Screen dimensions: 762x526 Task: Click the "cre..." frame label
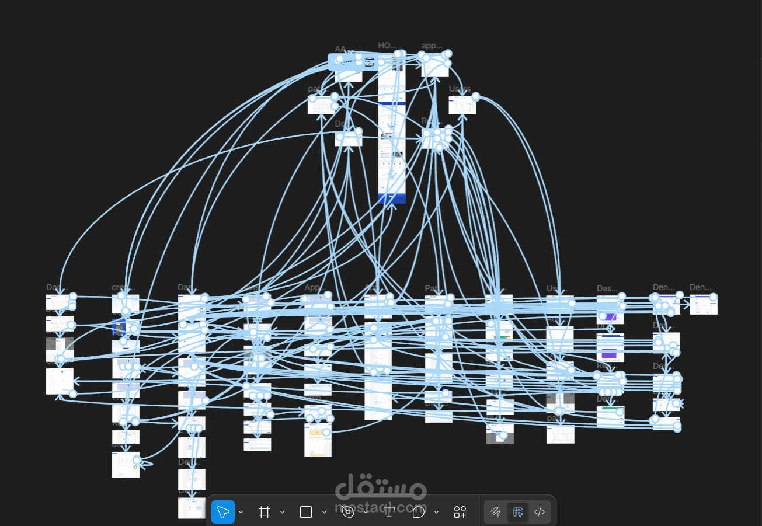click(123, 288)
